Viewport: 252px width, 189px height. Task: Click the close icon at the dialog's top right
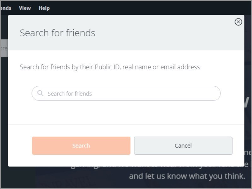[238, 21]
